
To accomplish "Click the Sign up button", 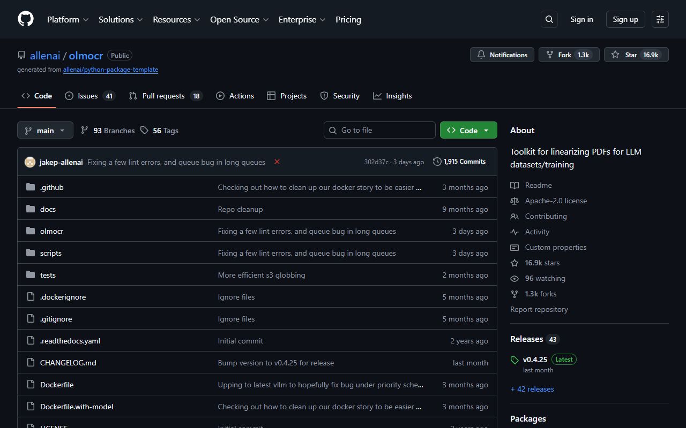I will (625, 19).
